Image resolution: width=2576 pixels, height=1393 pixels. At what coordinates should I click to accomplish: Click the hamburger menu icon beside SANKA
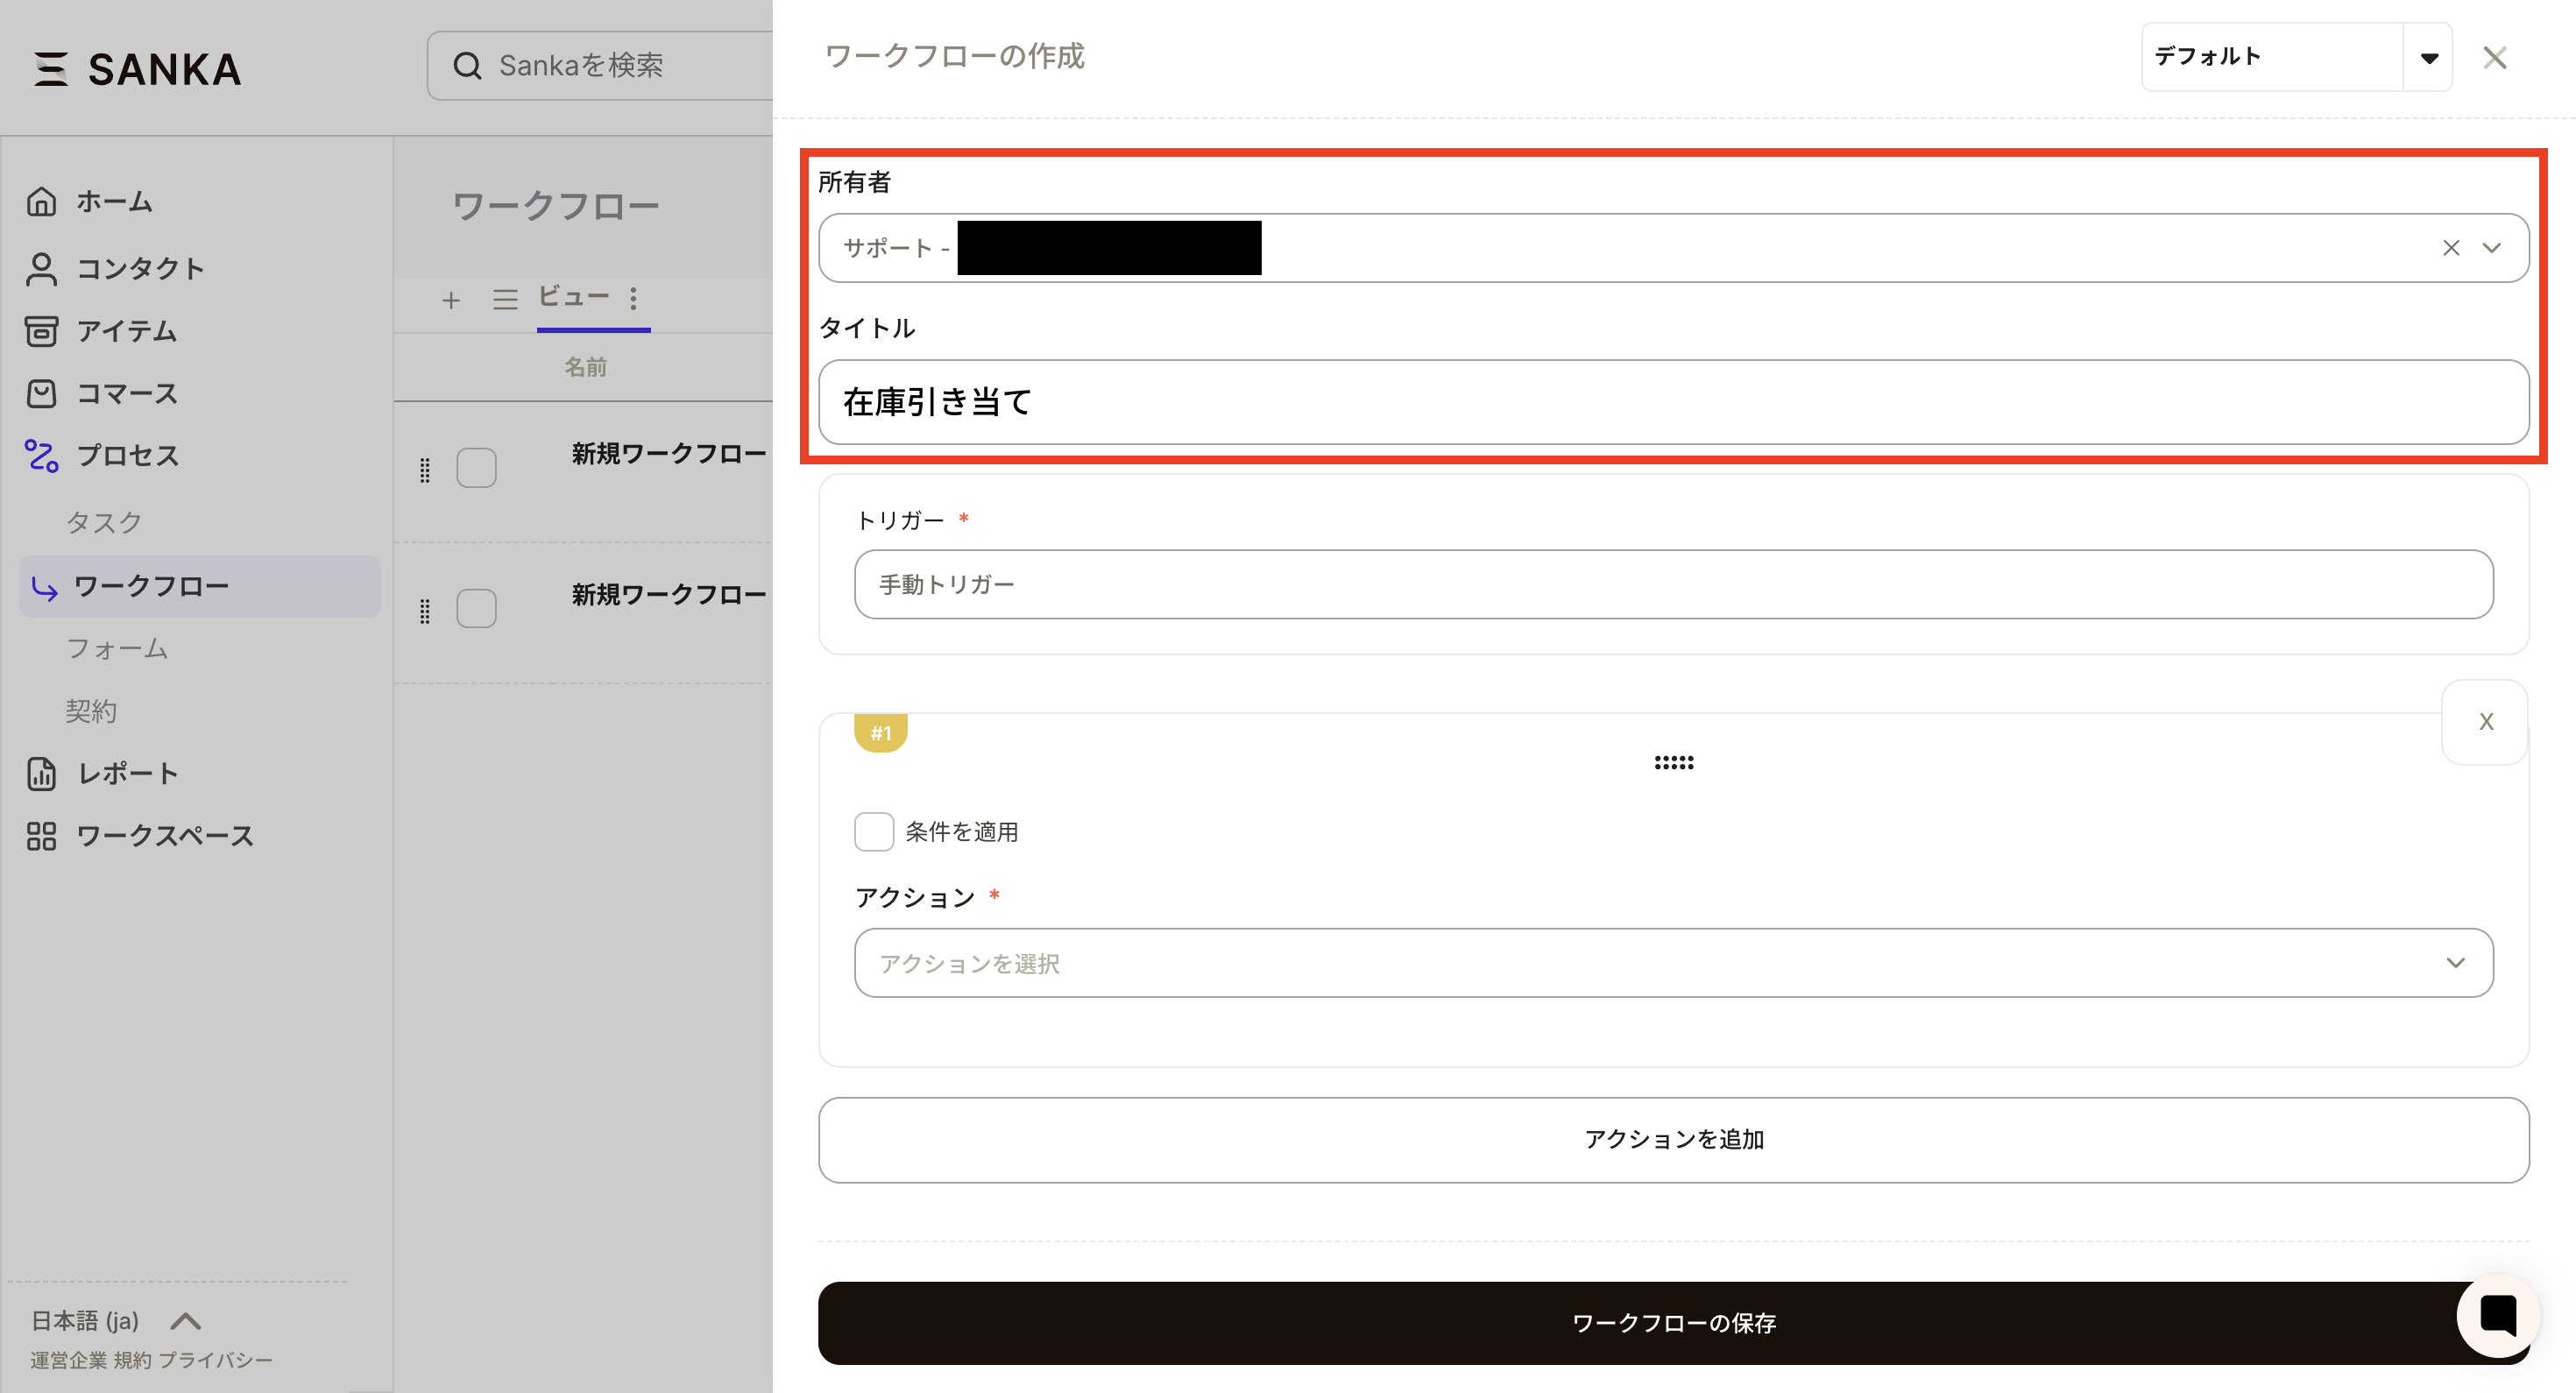point(51,69)
